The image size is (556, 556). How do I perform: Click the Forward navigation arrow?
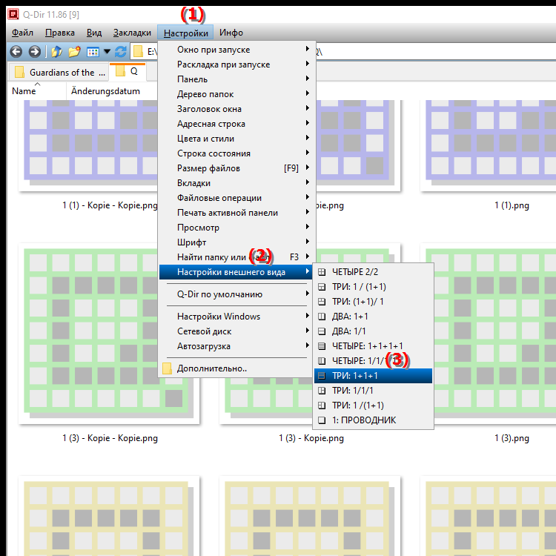[x=34, y=52]
